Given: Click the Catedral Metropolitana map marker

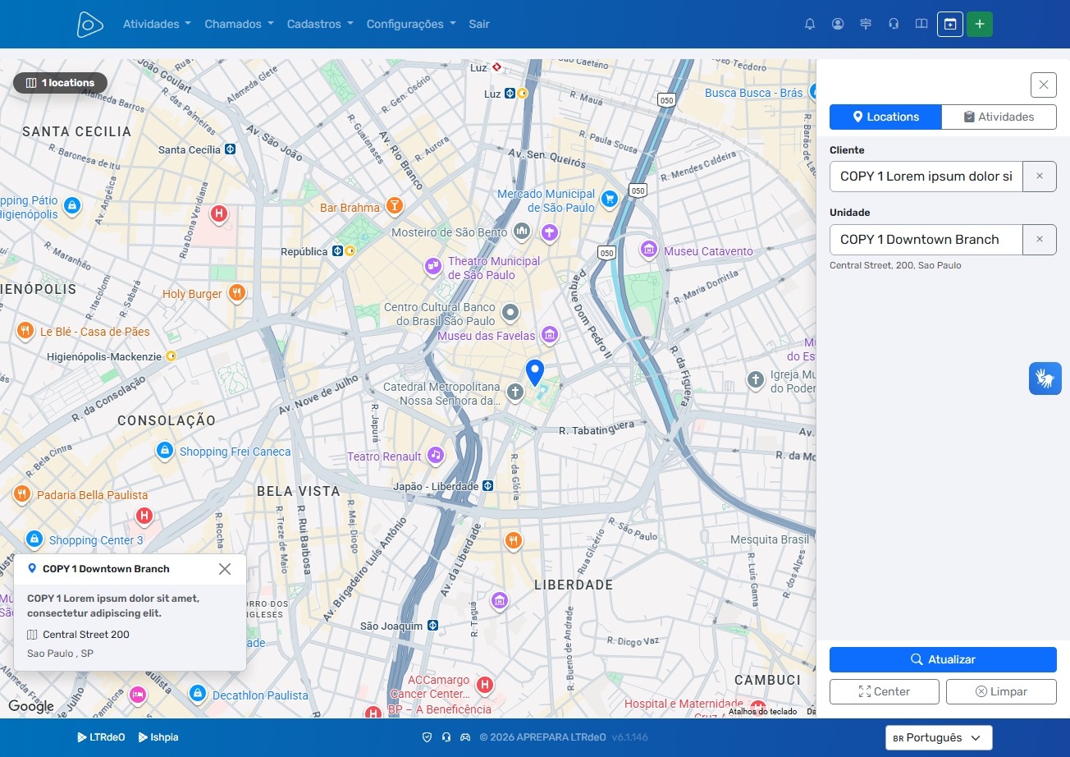Looking at the screenshot, I should pos(515,392).
